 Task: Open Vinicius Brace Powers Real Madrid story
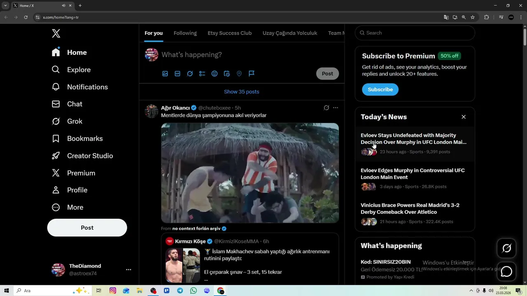pos(415,213)
